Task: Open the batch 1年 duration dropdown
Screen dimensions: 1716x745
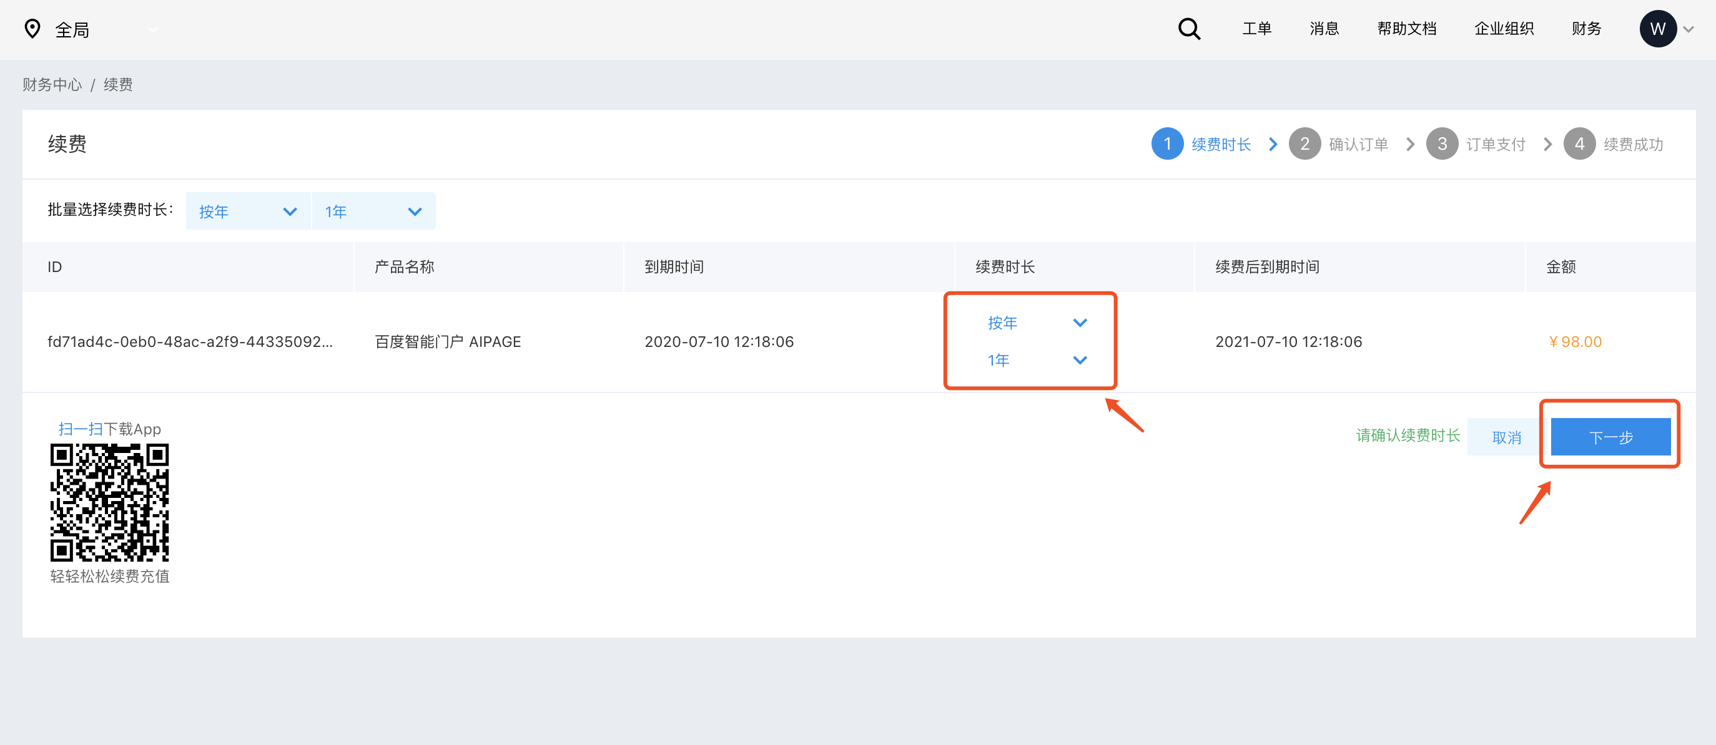Action: (373, 212)
